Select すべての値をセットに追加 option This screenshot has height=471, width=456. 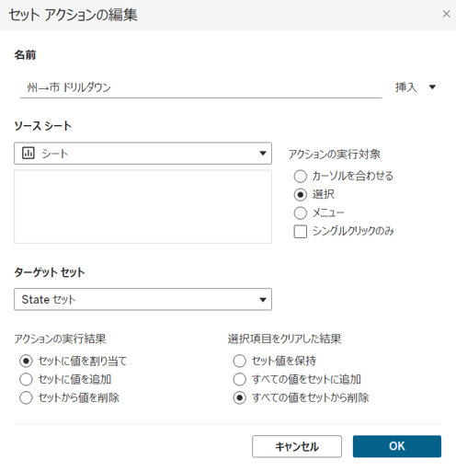point(240,379)
